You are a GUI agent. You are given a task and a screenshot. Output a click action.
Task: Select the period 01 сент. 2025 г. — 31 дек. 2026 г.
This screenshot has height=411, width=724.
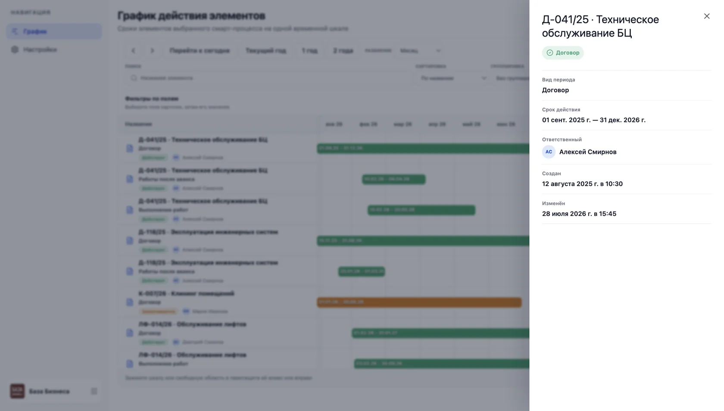coord(594,120)
